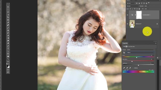Change the screen mode button
The image size is (161, 90).
click(x=8, y=72)
